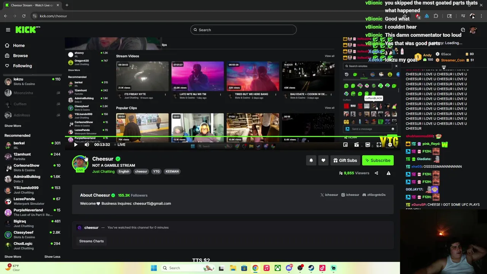Select the YTG tag
The image size is (487, 274).
pyautogui.click(x=156, y=172)
